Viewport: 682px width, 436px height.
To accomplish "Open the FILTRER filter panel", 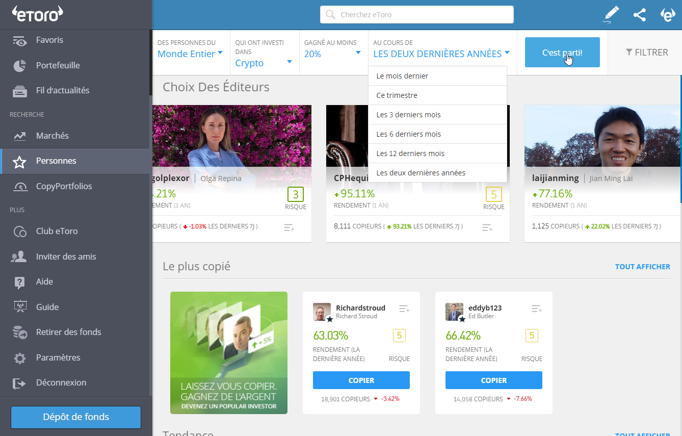I will click(646, 52).
